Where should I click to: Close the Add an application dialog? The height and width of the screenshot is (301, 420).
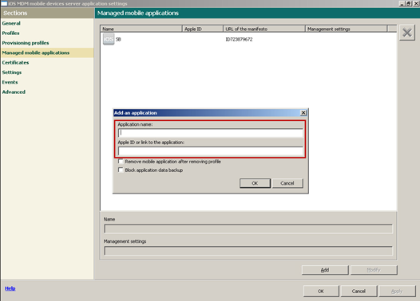(x=303, y=113)
